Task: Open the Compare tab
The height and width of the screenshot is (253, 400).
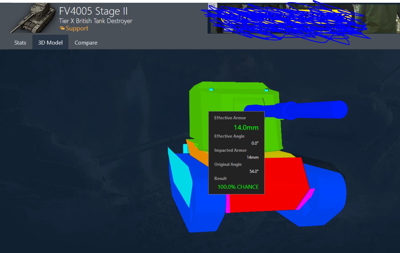Action: pyautogui.click(x=86, y=43)
